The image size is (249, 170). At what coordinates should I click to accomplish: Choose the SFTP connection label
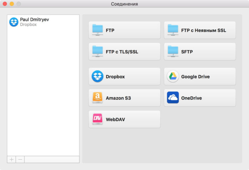(187, 52)
